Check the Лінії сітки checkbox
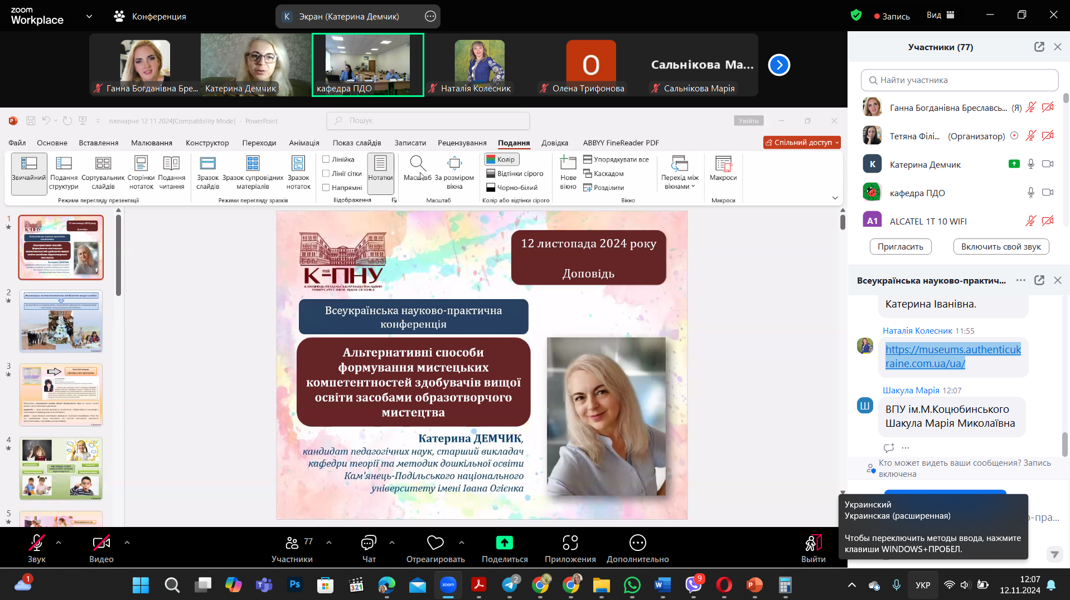Screen dimensions: 1070x600 [326, 174]
